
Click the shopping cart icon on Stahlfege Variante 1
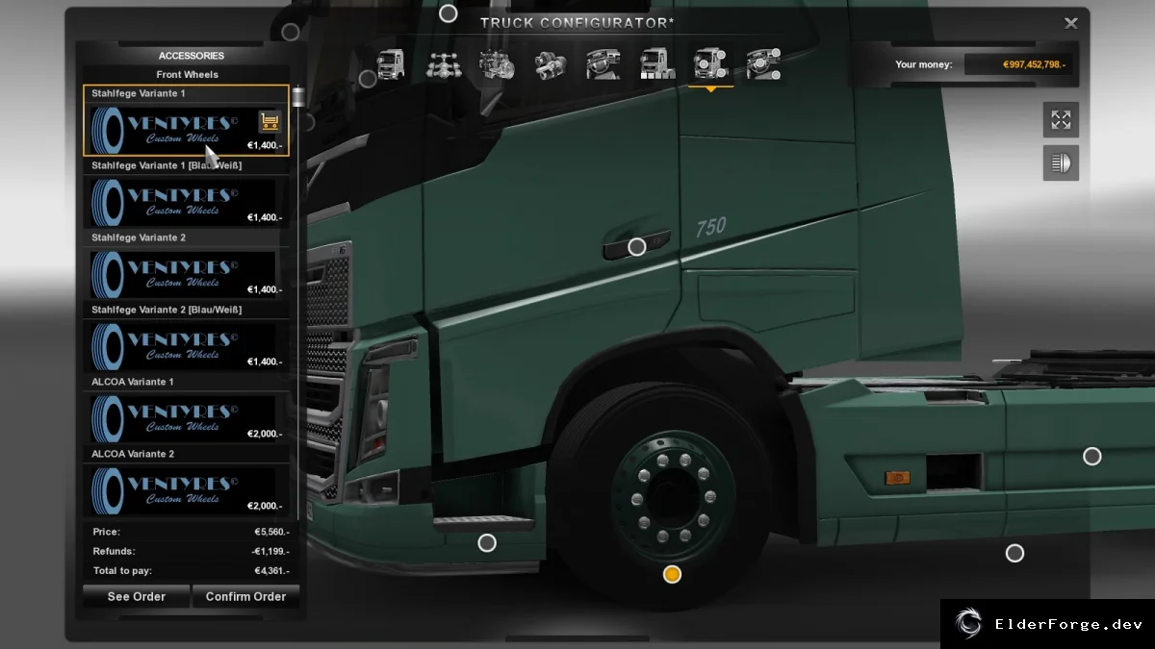pyautogui.click(x=269, y=121)
